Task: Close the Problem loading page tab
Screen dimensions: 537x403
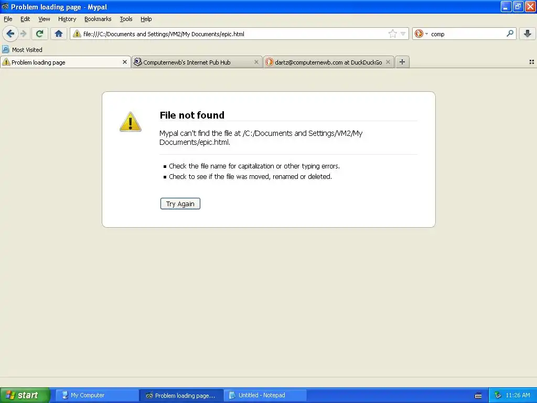Action: point(125,62)
